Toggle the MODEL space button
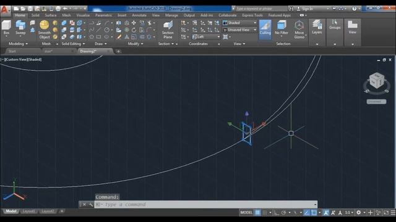This screenshot has height=222, width=396. tap(246, 213)
